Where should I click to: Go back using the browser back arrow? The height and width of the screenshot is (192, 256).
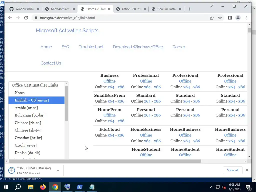pyautogui.click(x=10, y=18)
